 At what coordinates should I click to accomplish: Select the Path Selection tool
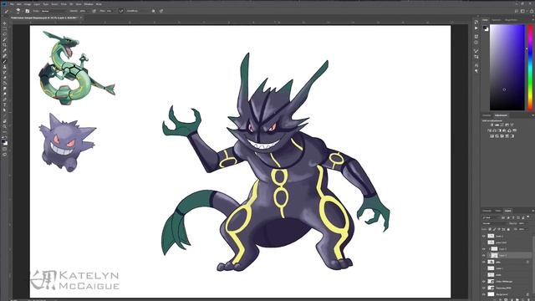4,110
